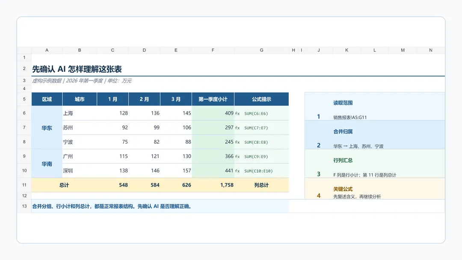Click the fx icon beside SUM(C8:E8)
Image resolution: width=462 pixels, height=260 pixels.
coord(237,142)
